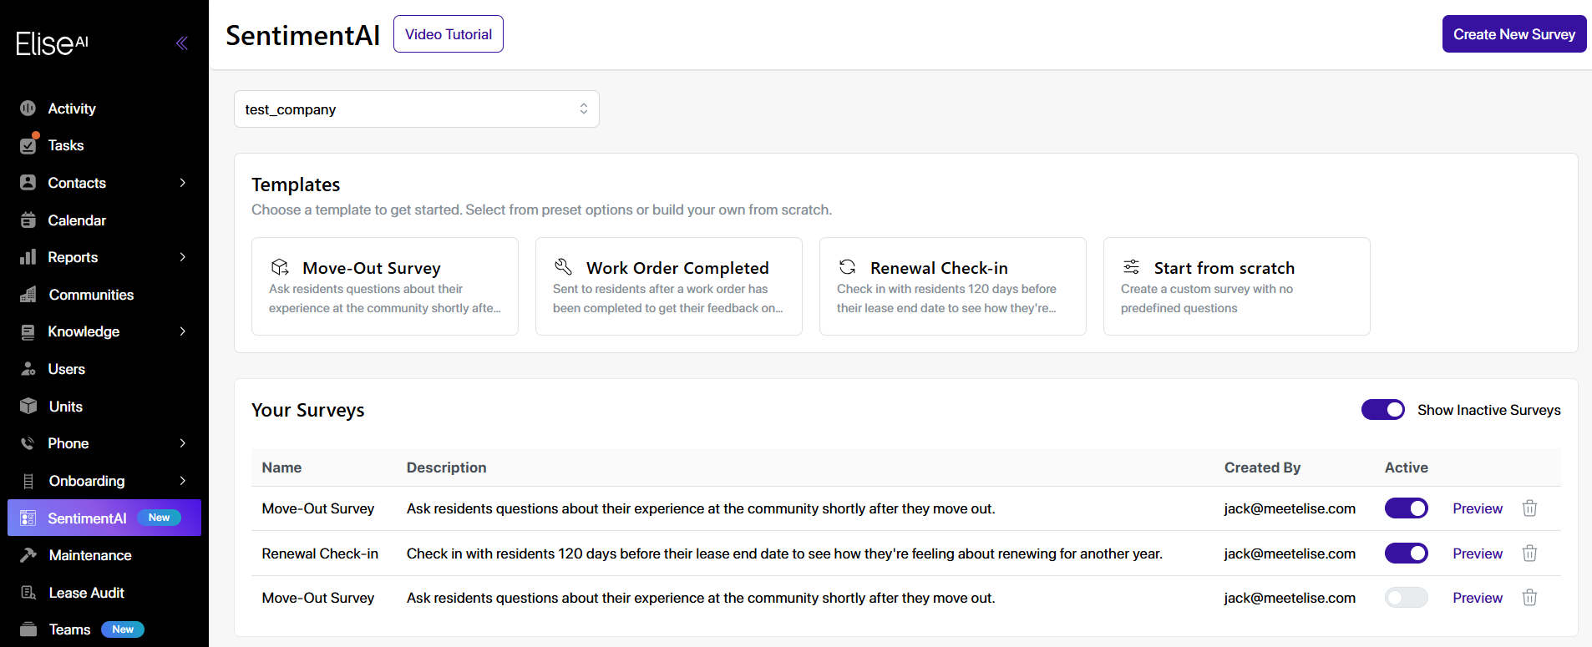Click the Teams briefcase icon
Viewport: 1592px width, 647px height.
click(x=28, y=629)
